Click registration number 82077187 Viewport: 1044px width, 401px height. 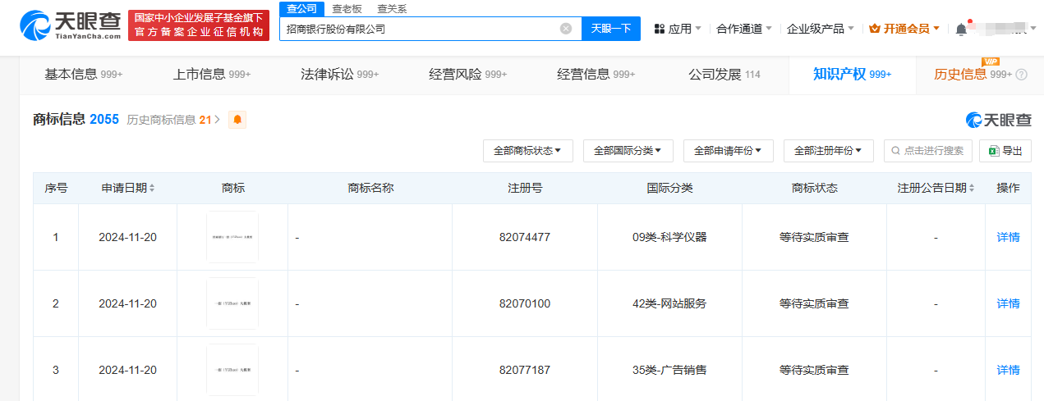click(x=525, y=371)
